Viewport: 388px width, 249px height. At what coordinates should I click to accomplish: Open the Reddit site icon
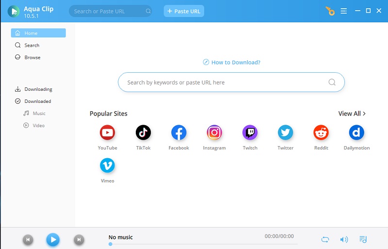click(321, 133)
